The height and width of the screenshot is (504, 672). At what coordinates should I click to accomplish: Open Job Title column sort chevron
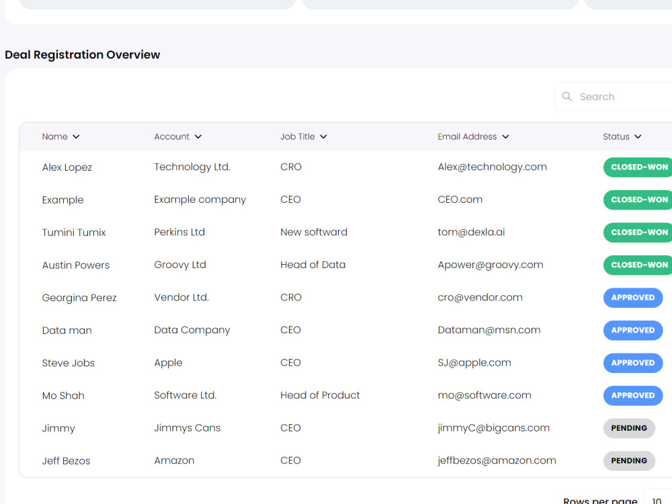(x=324, y=136)
